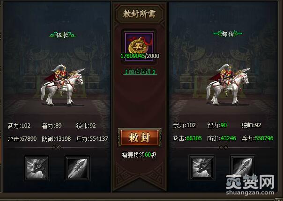Click the 武力:102 stat on left
283x201 pixels.
(x=19, y=126)
